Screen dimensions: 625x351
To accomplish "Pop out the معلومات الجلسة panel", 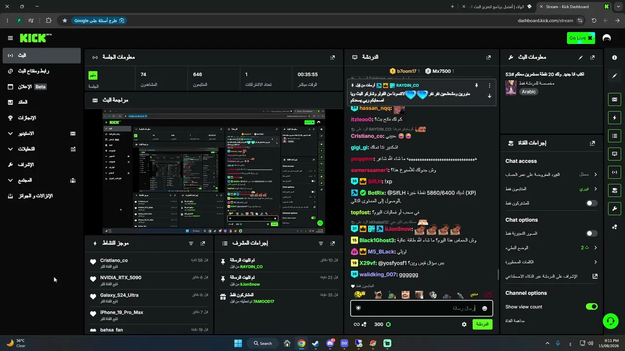I will pos(333,57).
